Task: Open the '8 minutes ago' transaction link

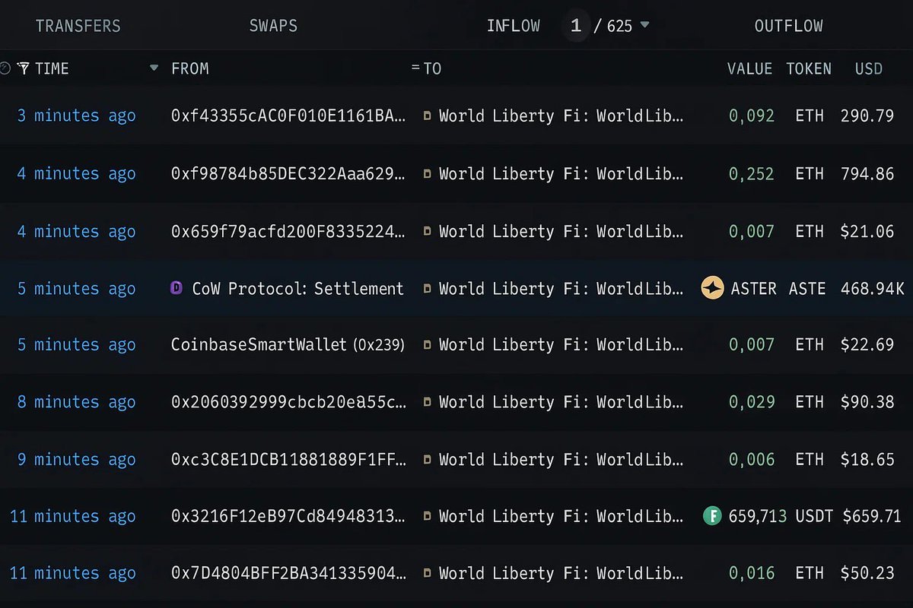Action: pos(76,401)
